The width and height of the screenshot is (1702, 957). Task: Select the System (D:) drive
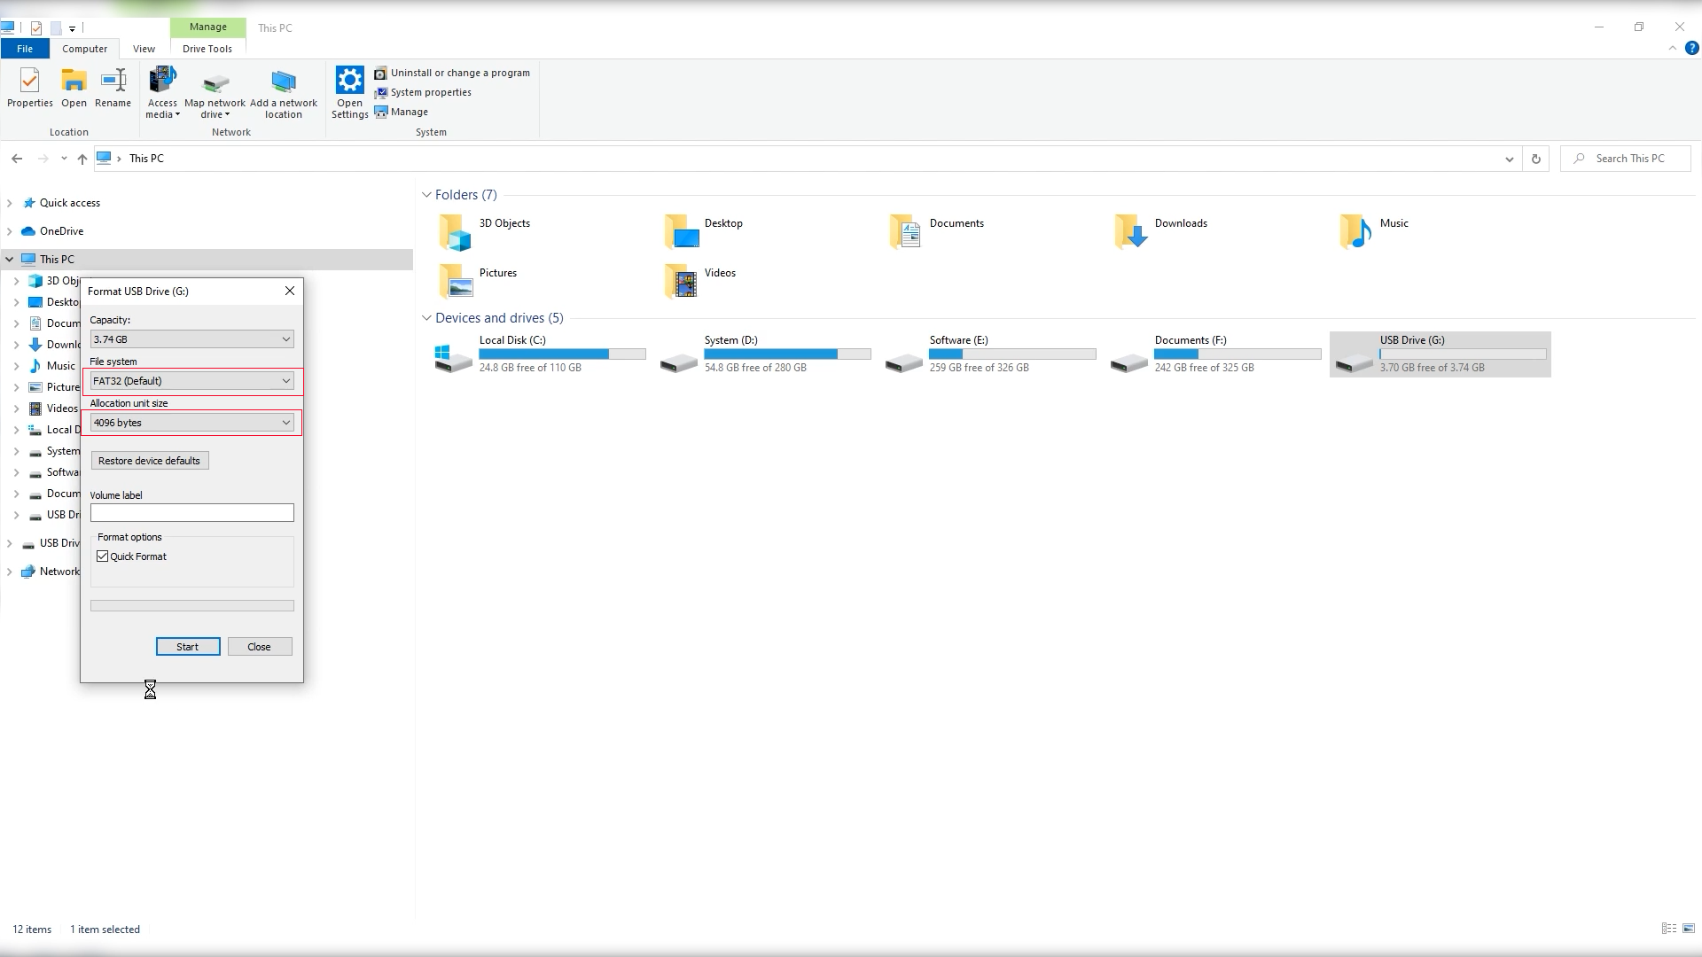point(766,354)
